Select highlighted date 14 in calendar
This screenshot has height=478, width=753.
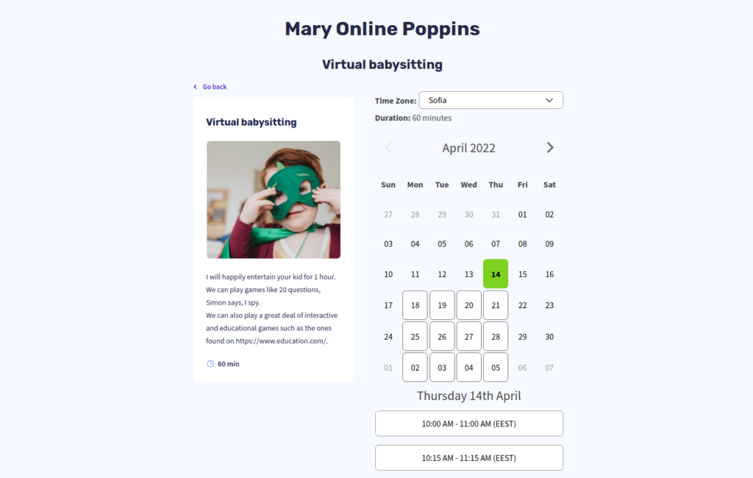coord(496,274)
